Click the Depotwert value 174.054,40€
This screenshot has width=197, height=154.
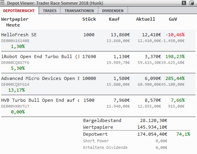click(152, 134)
